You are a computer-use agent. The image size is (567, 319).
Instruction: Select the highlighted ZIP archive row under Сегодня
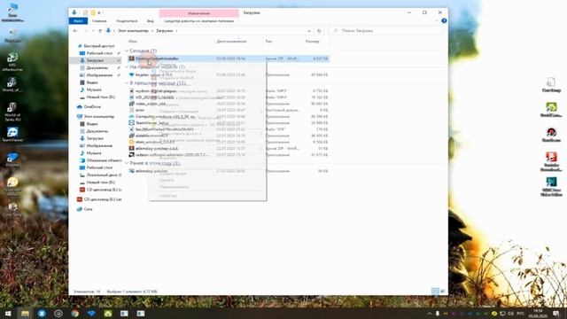[229, 58]
